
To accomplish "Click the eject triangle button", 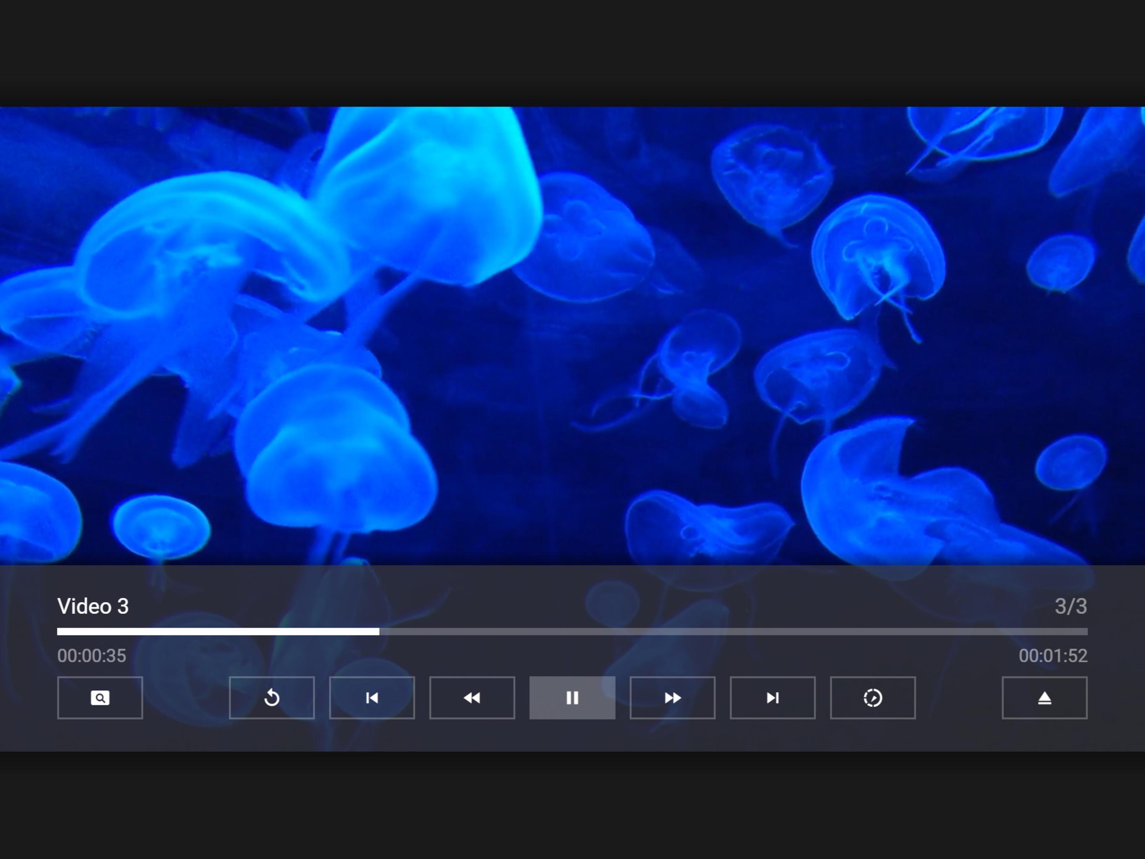I will [x=1044, y=698].
